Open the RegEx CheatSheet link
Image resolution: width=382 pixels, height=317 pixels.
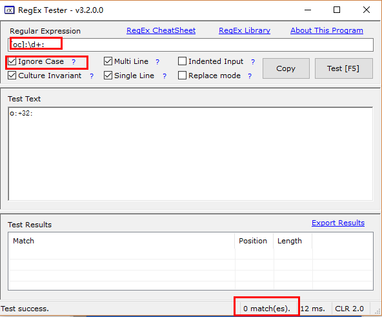pyautogui.click(x=161, y=30)
